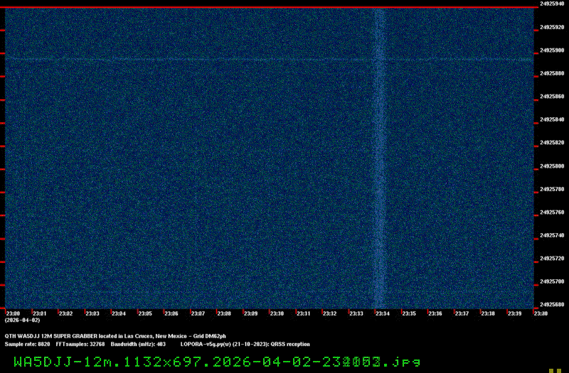Click the green WA5DJJ-12m filename caption
The height and width of the screenshot is (373, 569).
coord(217,362)
